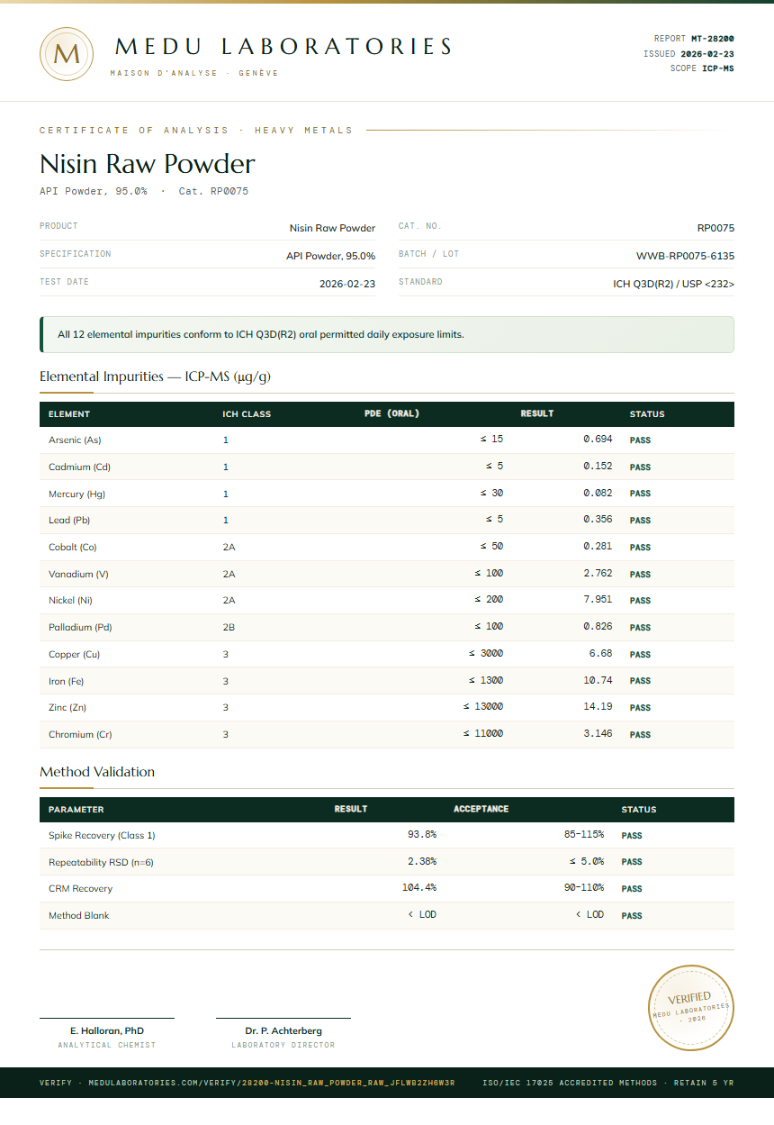Click the Method Validation section heading
The image size is (774, 1125).
(97, 772)
